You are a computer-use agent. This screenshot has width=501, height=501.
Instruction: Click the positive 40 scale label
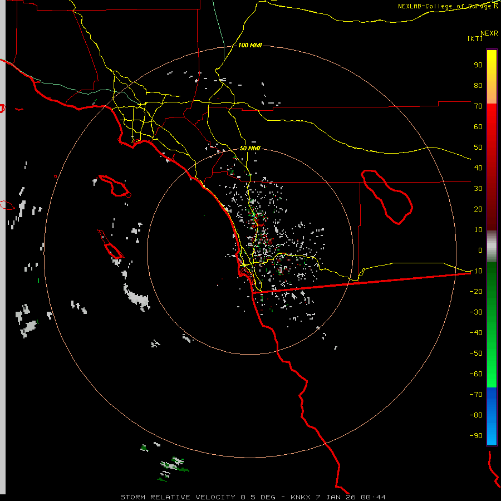coord(478,168)
